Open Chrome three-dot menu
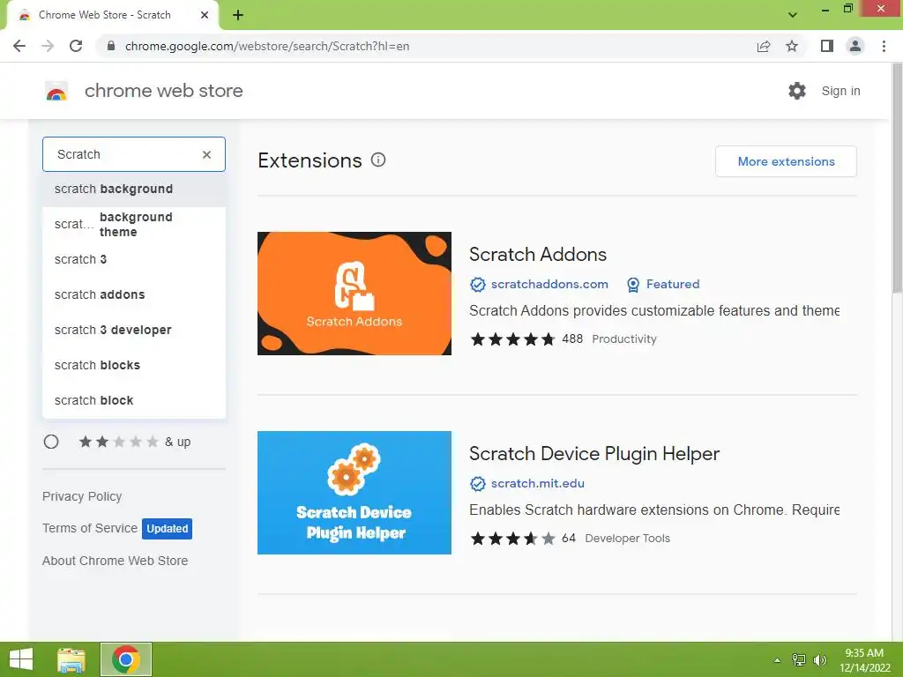Screen dimensions: 903x677 click(x=884, y=46)
